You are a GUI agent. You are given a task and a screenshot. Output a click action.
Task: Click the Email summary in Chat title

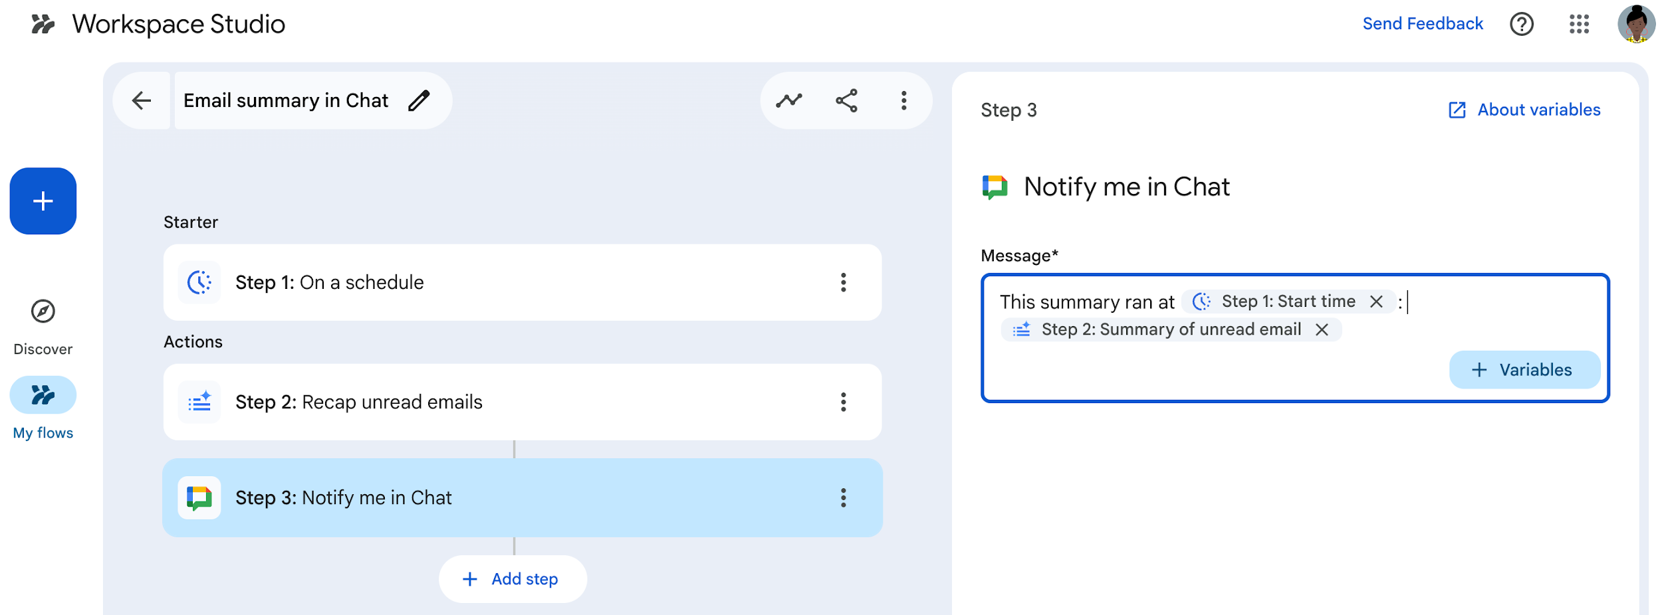point(286,101)
